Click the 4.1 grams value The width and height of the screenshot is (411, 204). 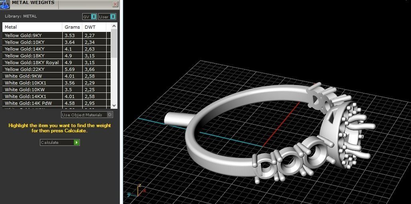click(x=68, y=49)
